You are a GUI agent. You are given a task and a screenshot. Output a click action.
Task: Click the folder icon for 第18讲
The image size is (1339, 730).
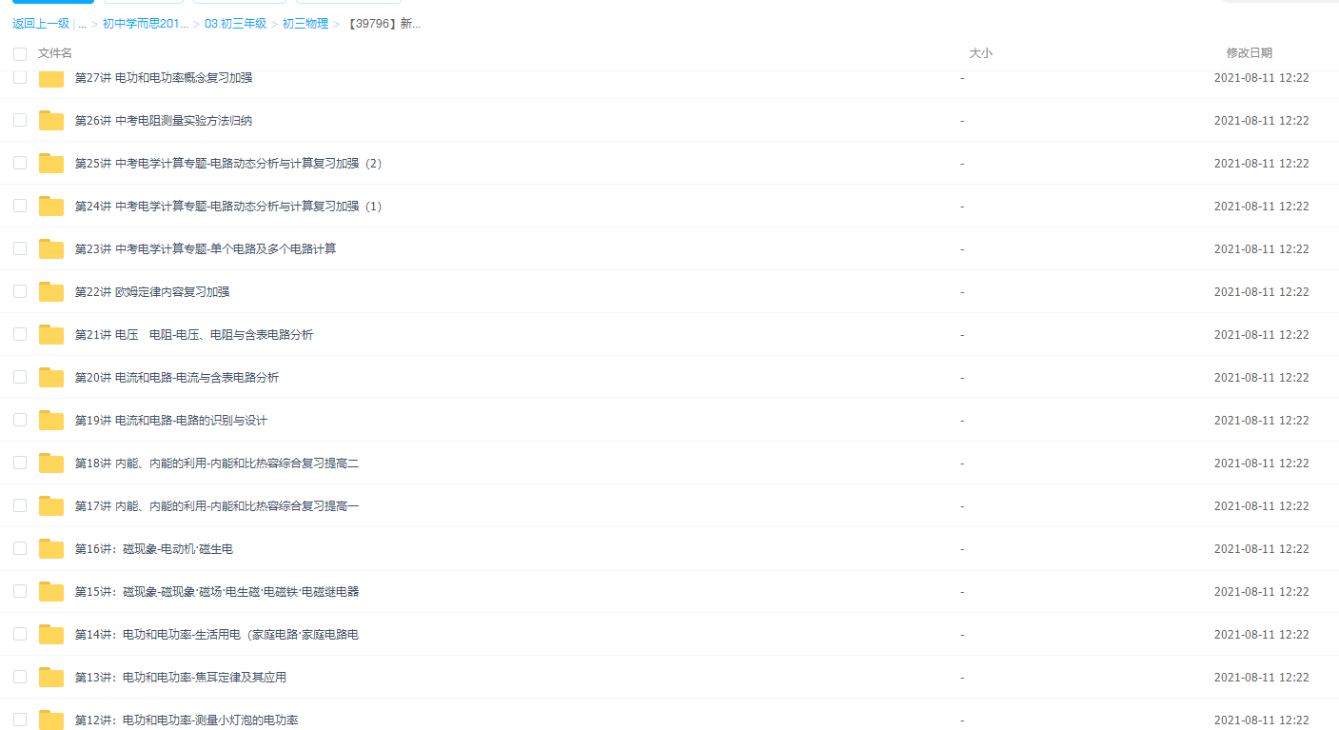pyautogui.click(x=50, y=464)
